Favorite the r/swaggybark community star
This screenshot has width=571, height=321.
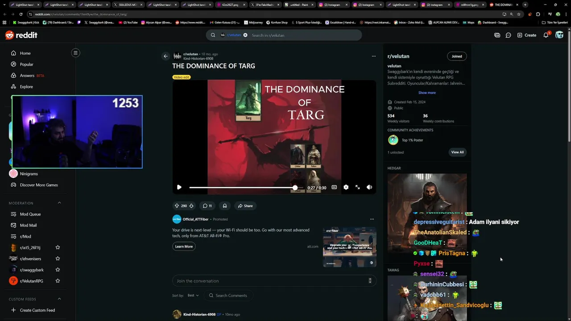(x=58, y=270)
